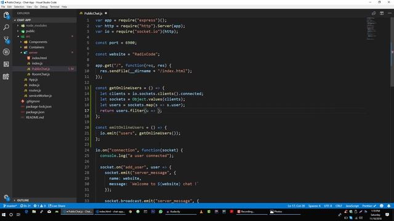This screenshot has width=394, height=221.
Task: Open the Live Share view in the activity bar
Action: coord(6,76)
